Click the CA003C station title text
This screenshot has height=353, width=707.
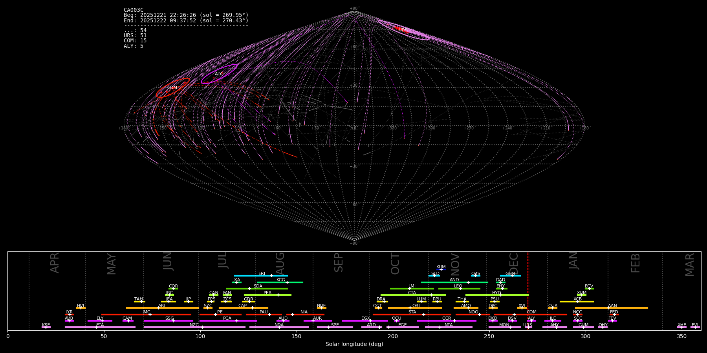[134, 10]
